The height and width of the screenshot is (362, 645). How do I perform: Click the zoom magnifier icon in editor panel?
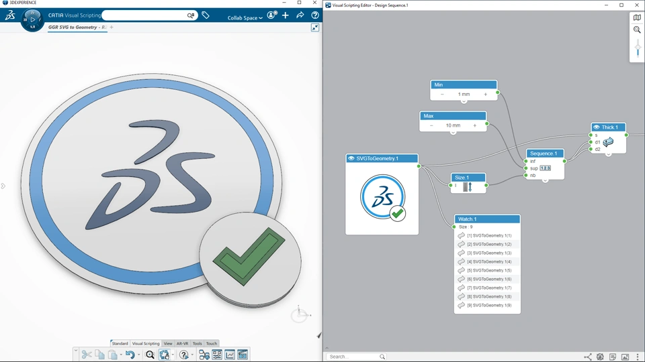click(637, 29)
